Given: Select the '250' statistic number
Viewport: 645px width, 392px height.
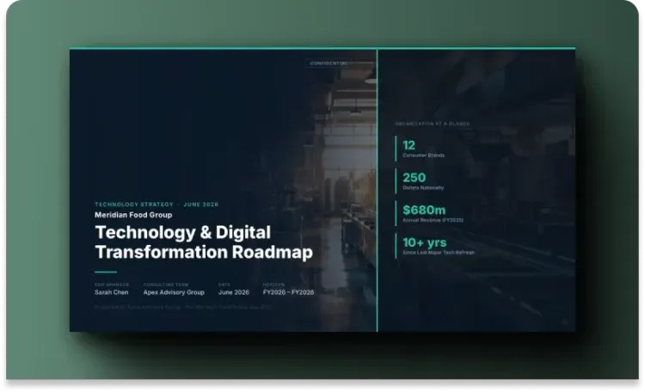Looking at the screenshot, I should pos(414,178).
